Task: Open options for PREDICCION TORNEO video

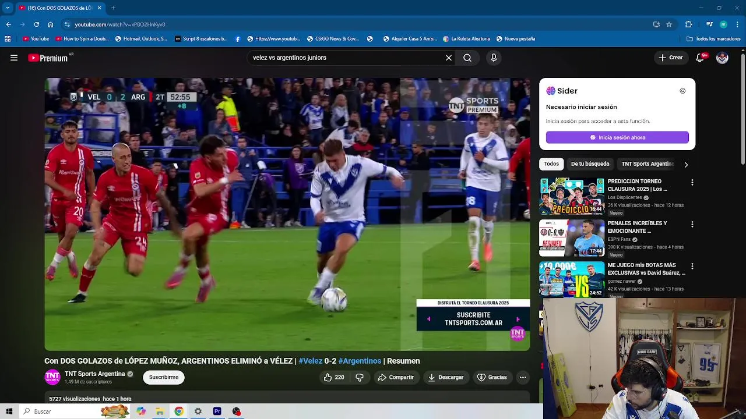Action: 692,182
